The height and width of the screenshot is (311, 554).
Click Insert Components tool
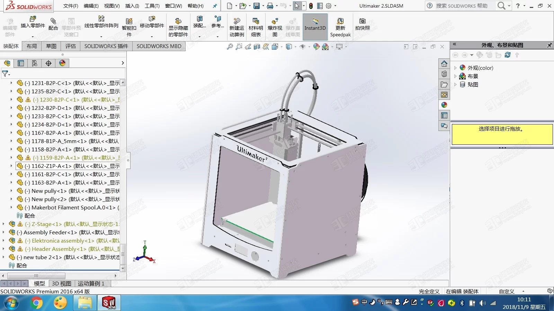33,22
